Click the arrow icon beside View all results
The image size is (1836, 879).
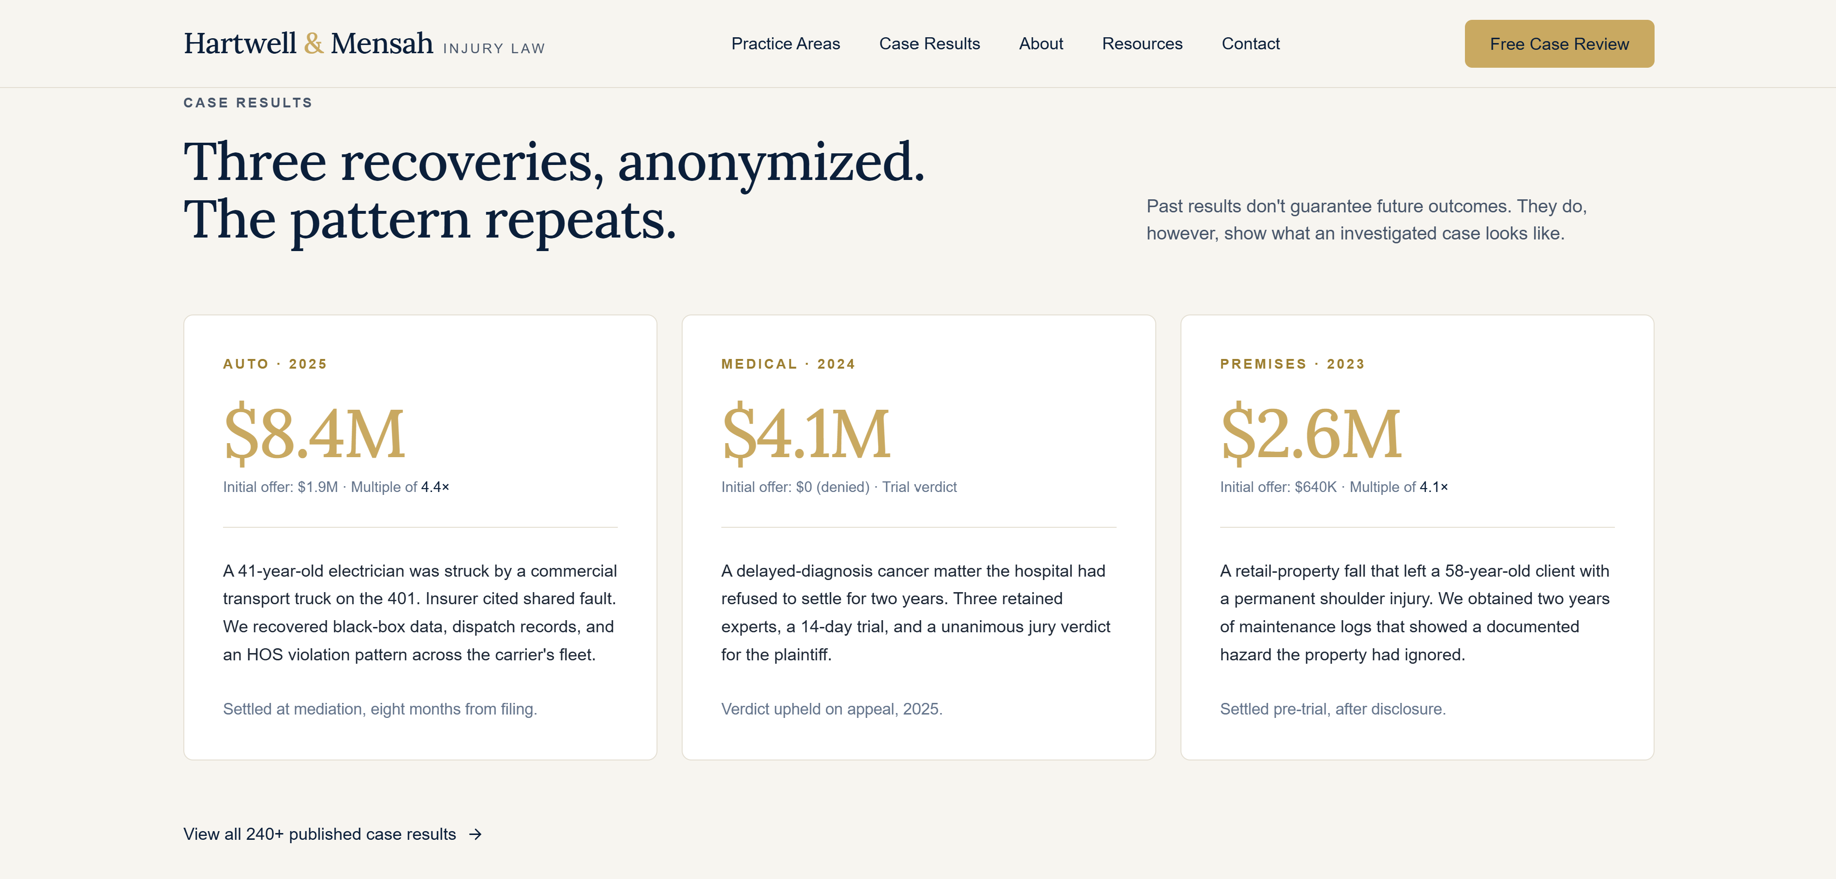(x=476, y=834)
